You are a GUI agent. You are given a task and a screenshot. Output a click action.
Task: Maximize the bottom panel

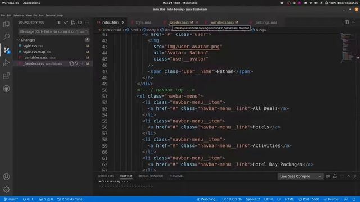click(349, 176)
